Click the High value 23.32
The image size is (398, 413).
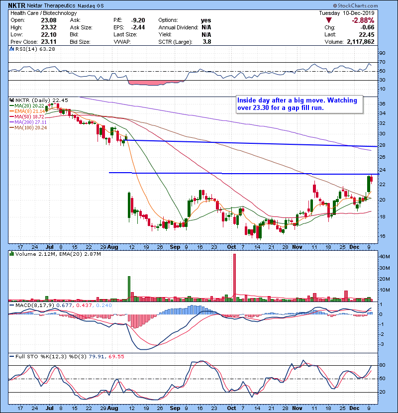(x=49, y=27)
